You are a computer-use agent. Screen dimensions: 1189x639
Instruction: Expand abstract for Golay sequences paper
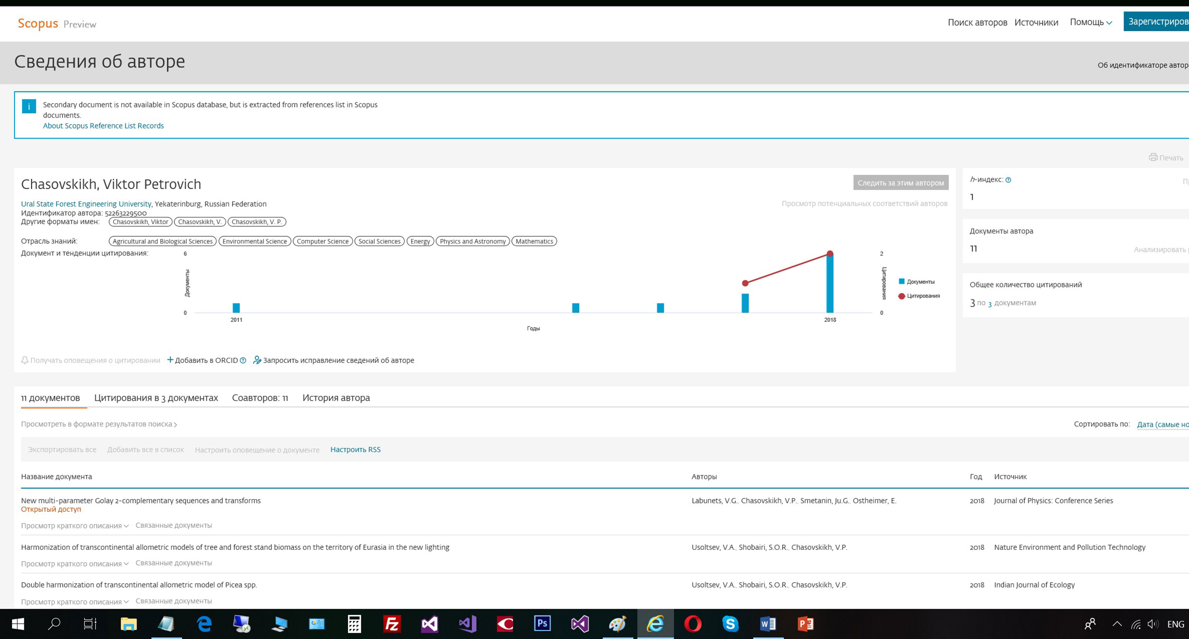(74, 526)
